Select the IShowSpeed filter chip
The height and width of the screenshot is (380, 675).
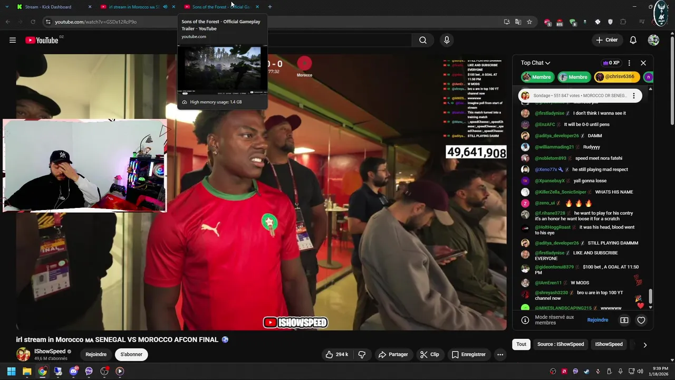(609, 344)
